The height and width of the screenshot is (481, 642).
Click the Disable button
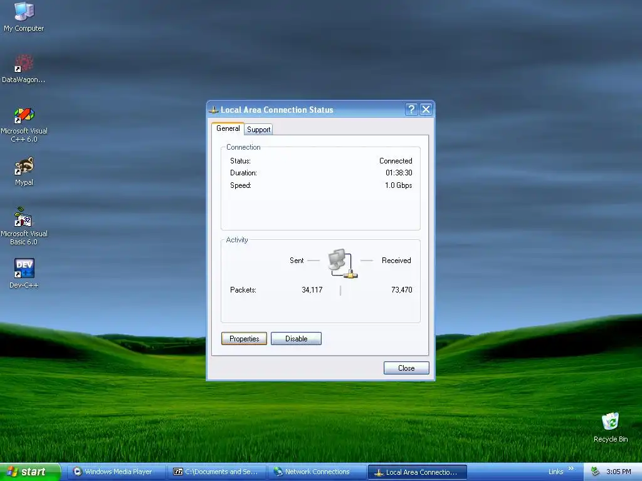coord(296,339)
